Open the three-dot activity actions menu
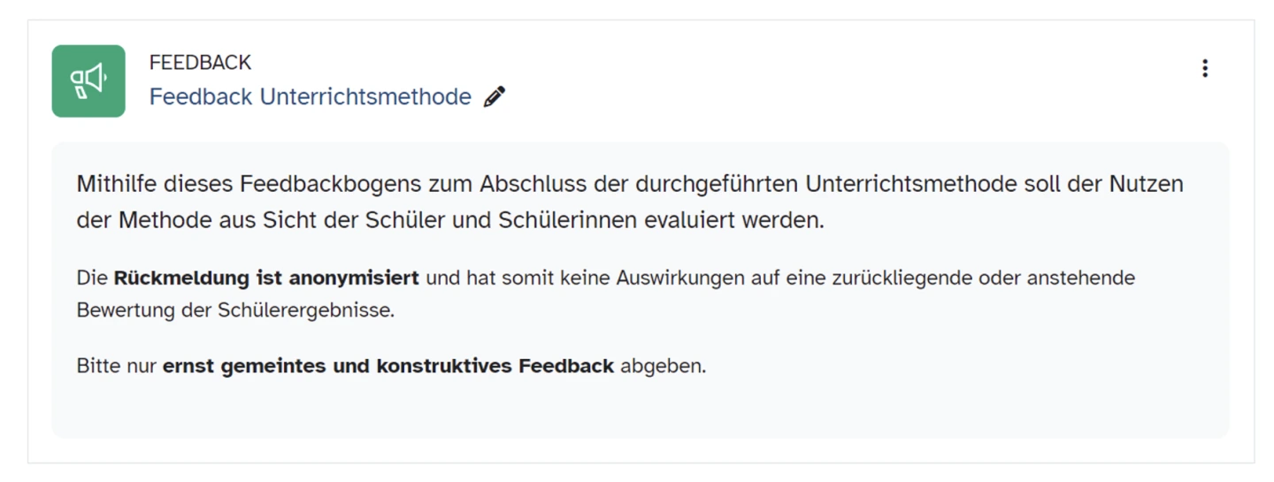Image resolution: width=1274 pixels, height=482 pixels. 1204,68
